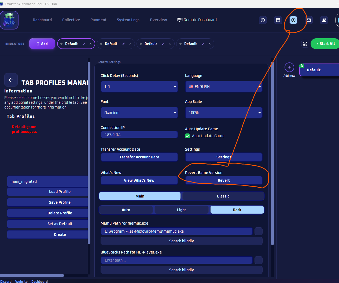Open the mail envelope icon
This screenshot has width=339, height=283.
point(309,20)
